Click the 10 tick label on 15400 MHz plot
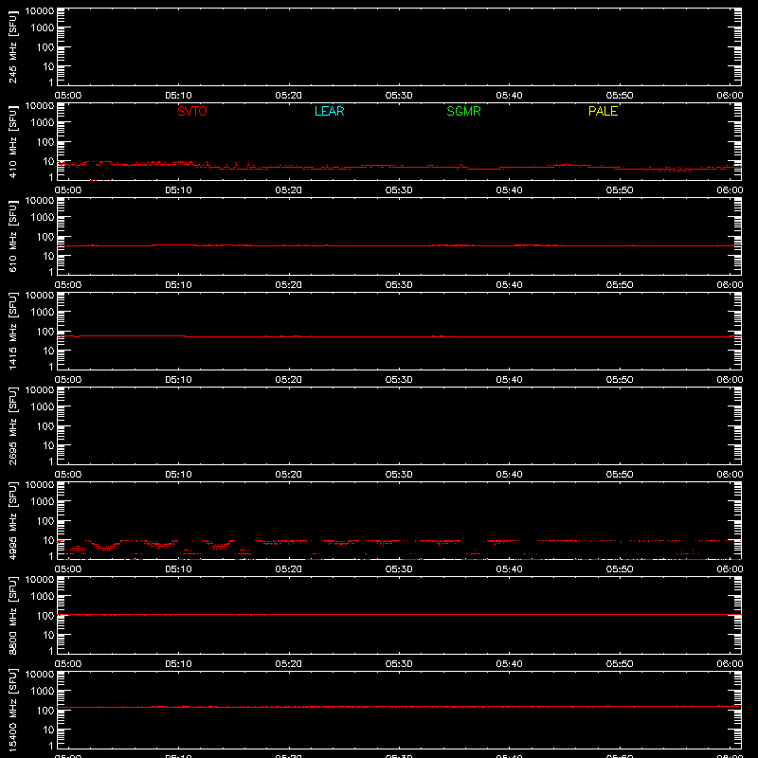This screenshot has width=758, height=758. [x=48, y=730]
